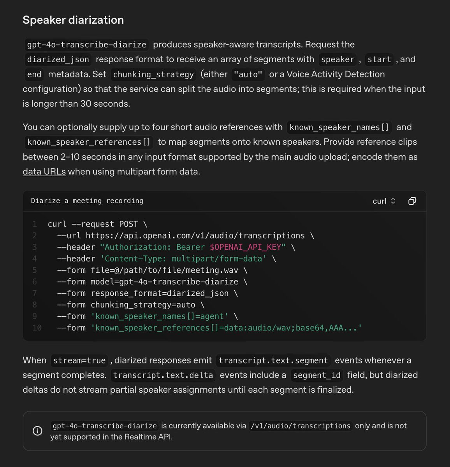The width and height of the screenshot is (450, 467).
Task: Click the transcript.text.delta inline code
Action: (163, 375)
